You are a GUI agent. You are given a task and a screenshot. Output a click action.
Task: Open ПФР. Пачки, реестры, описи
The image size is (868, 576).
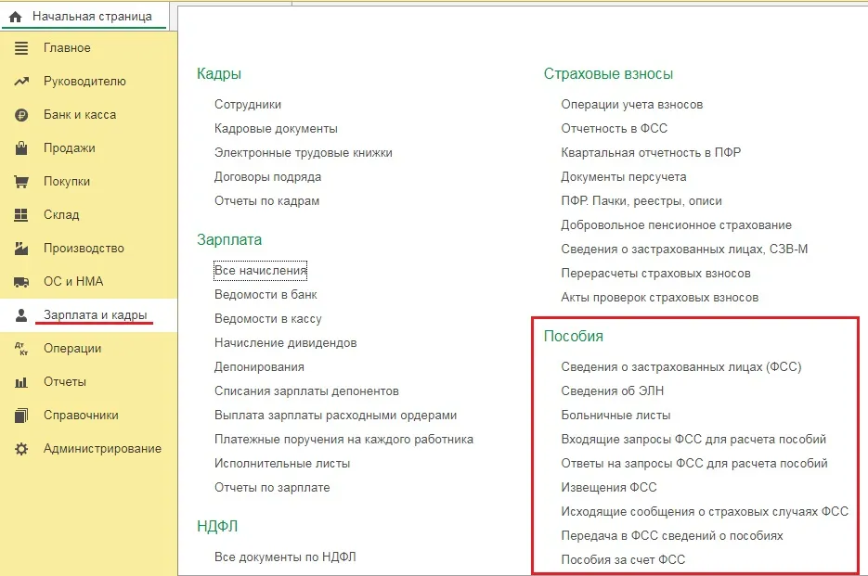tap(641, 201)
